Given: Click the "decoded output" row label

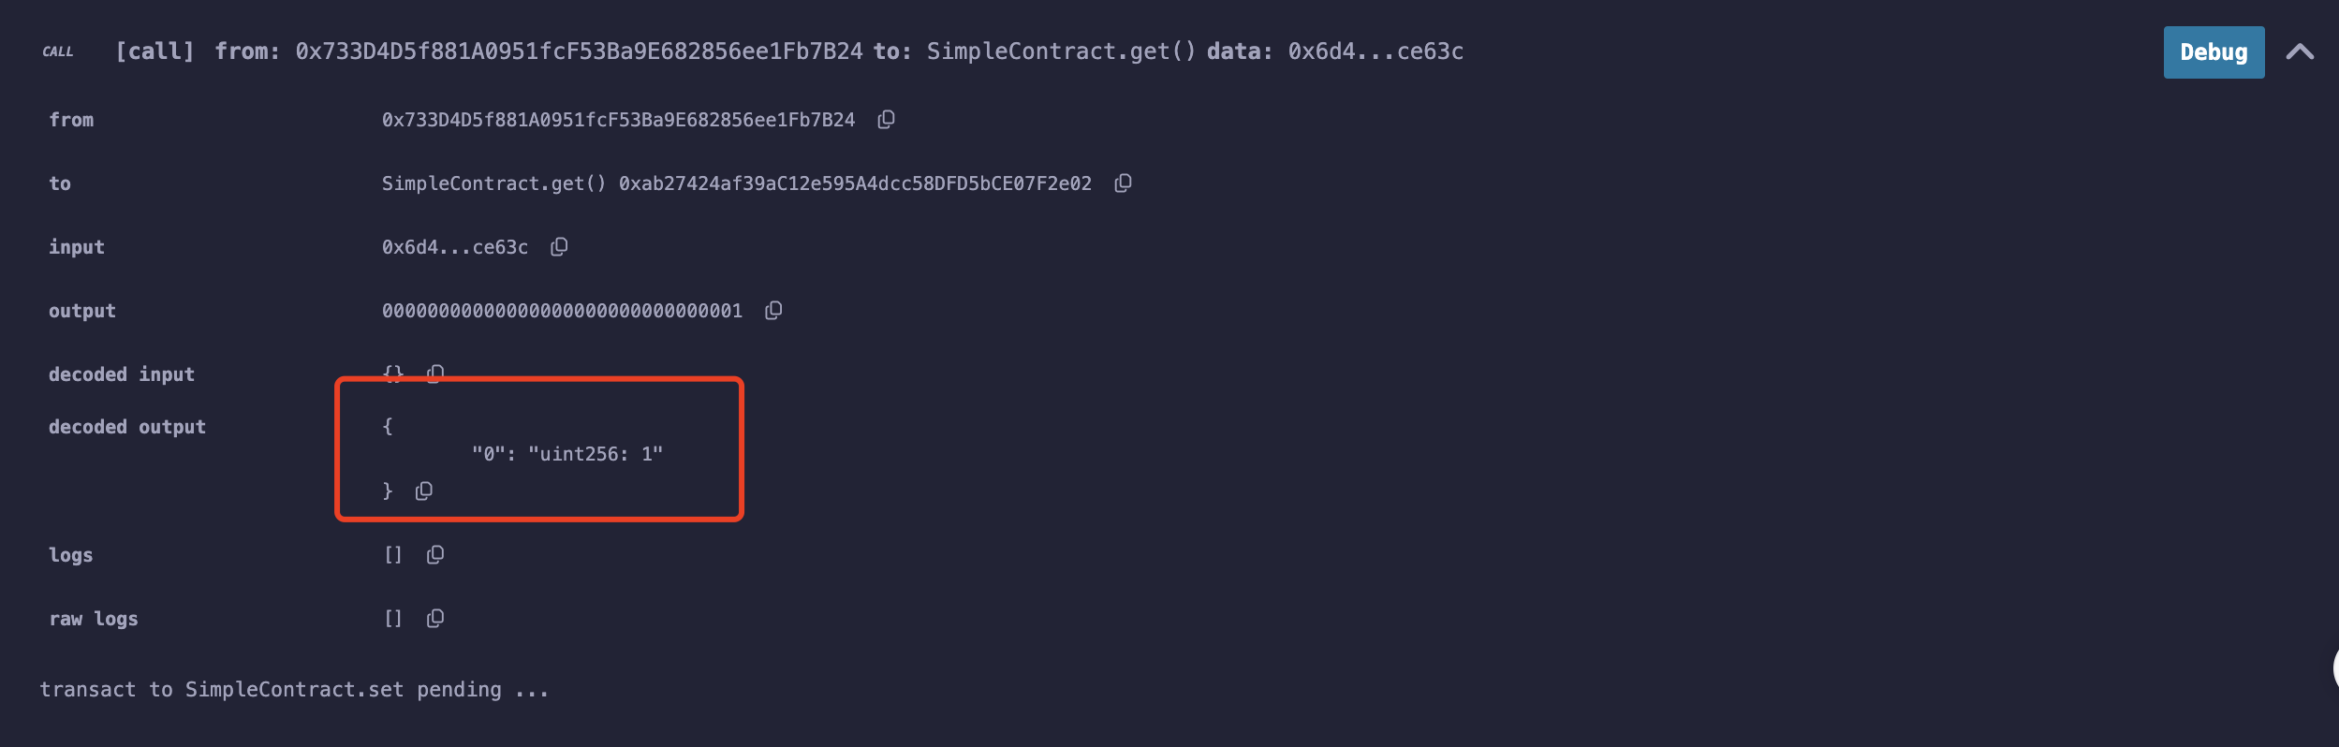Looking at the screenshot, I should (x=127, y=427).
